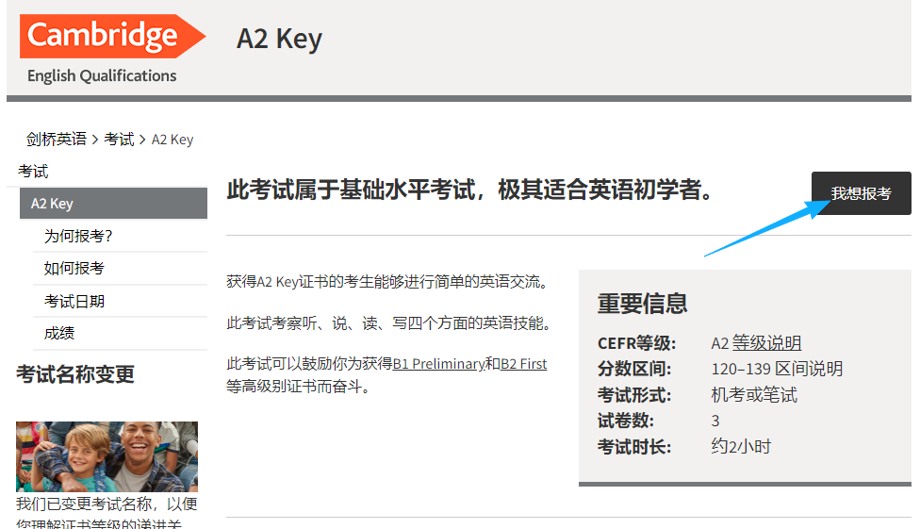This screenshot has height=529, width=920.
Task: Click the 考试 sidebar heading
Action: pyautogui.click(x=33, y=172)
